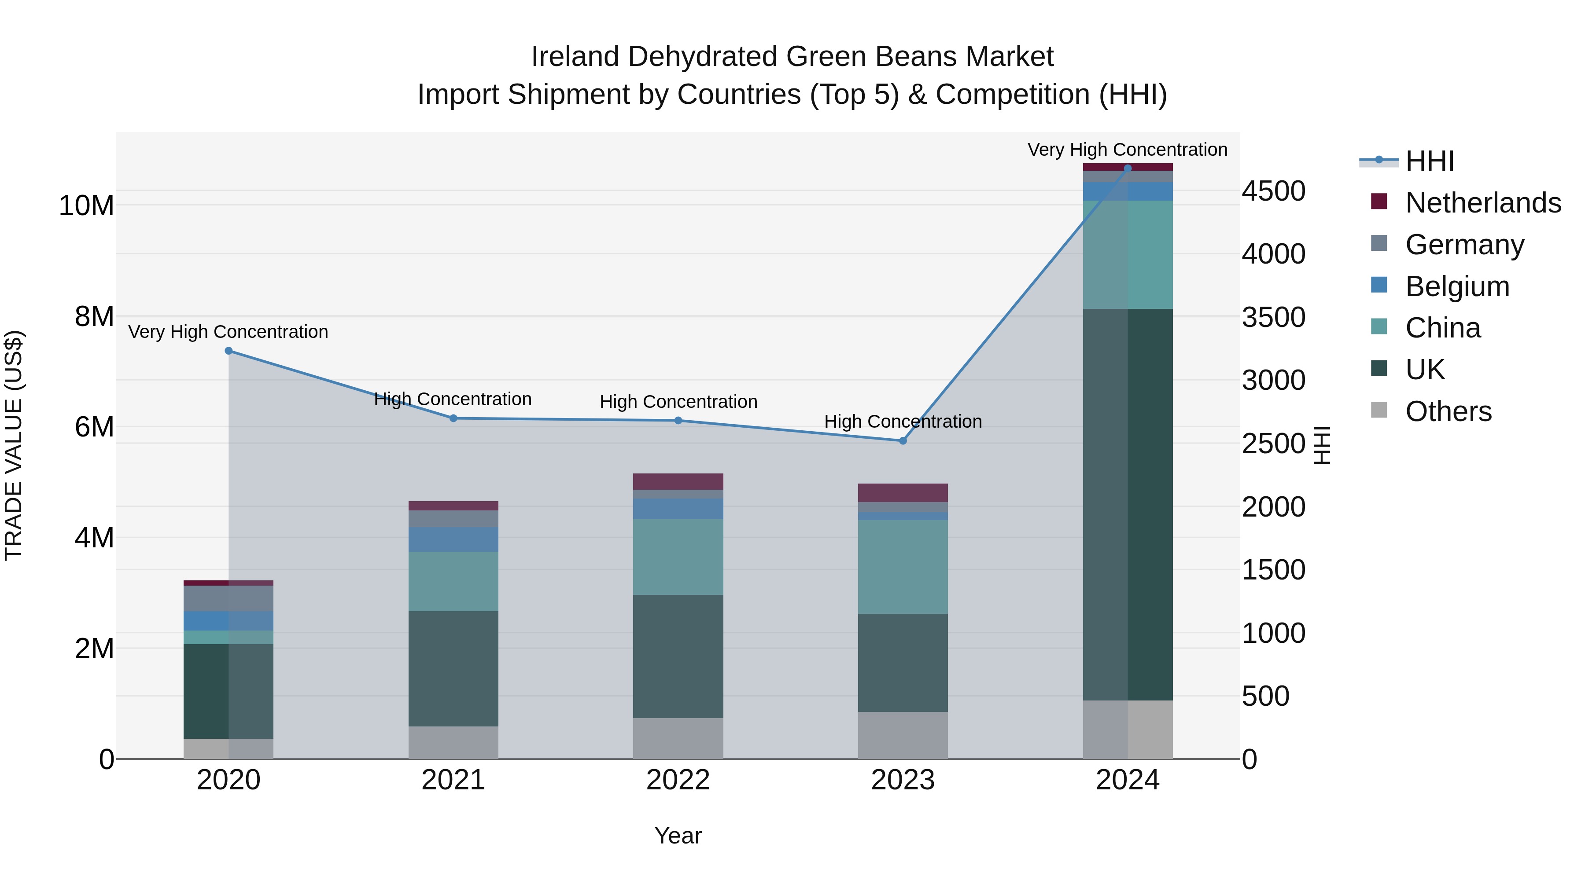Click the 2020 HHI data point
The height and width of the screenshot is (891, 1585).
click(x=228, y=351)
